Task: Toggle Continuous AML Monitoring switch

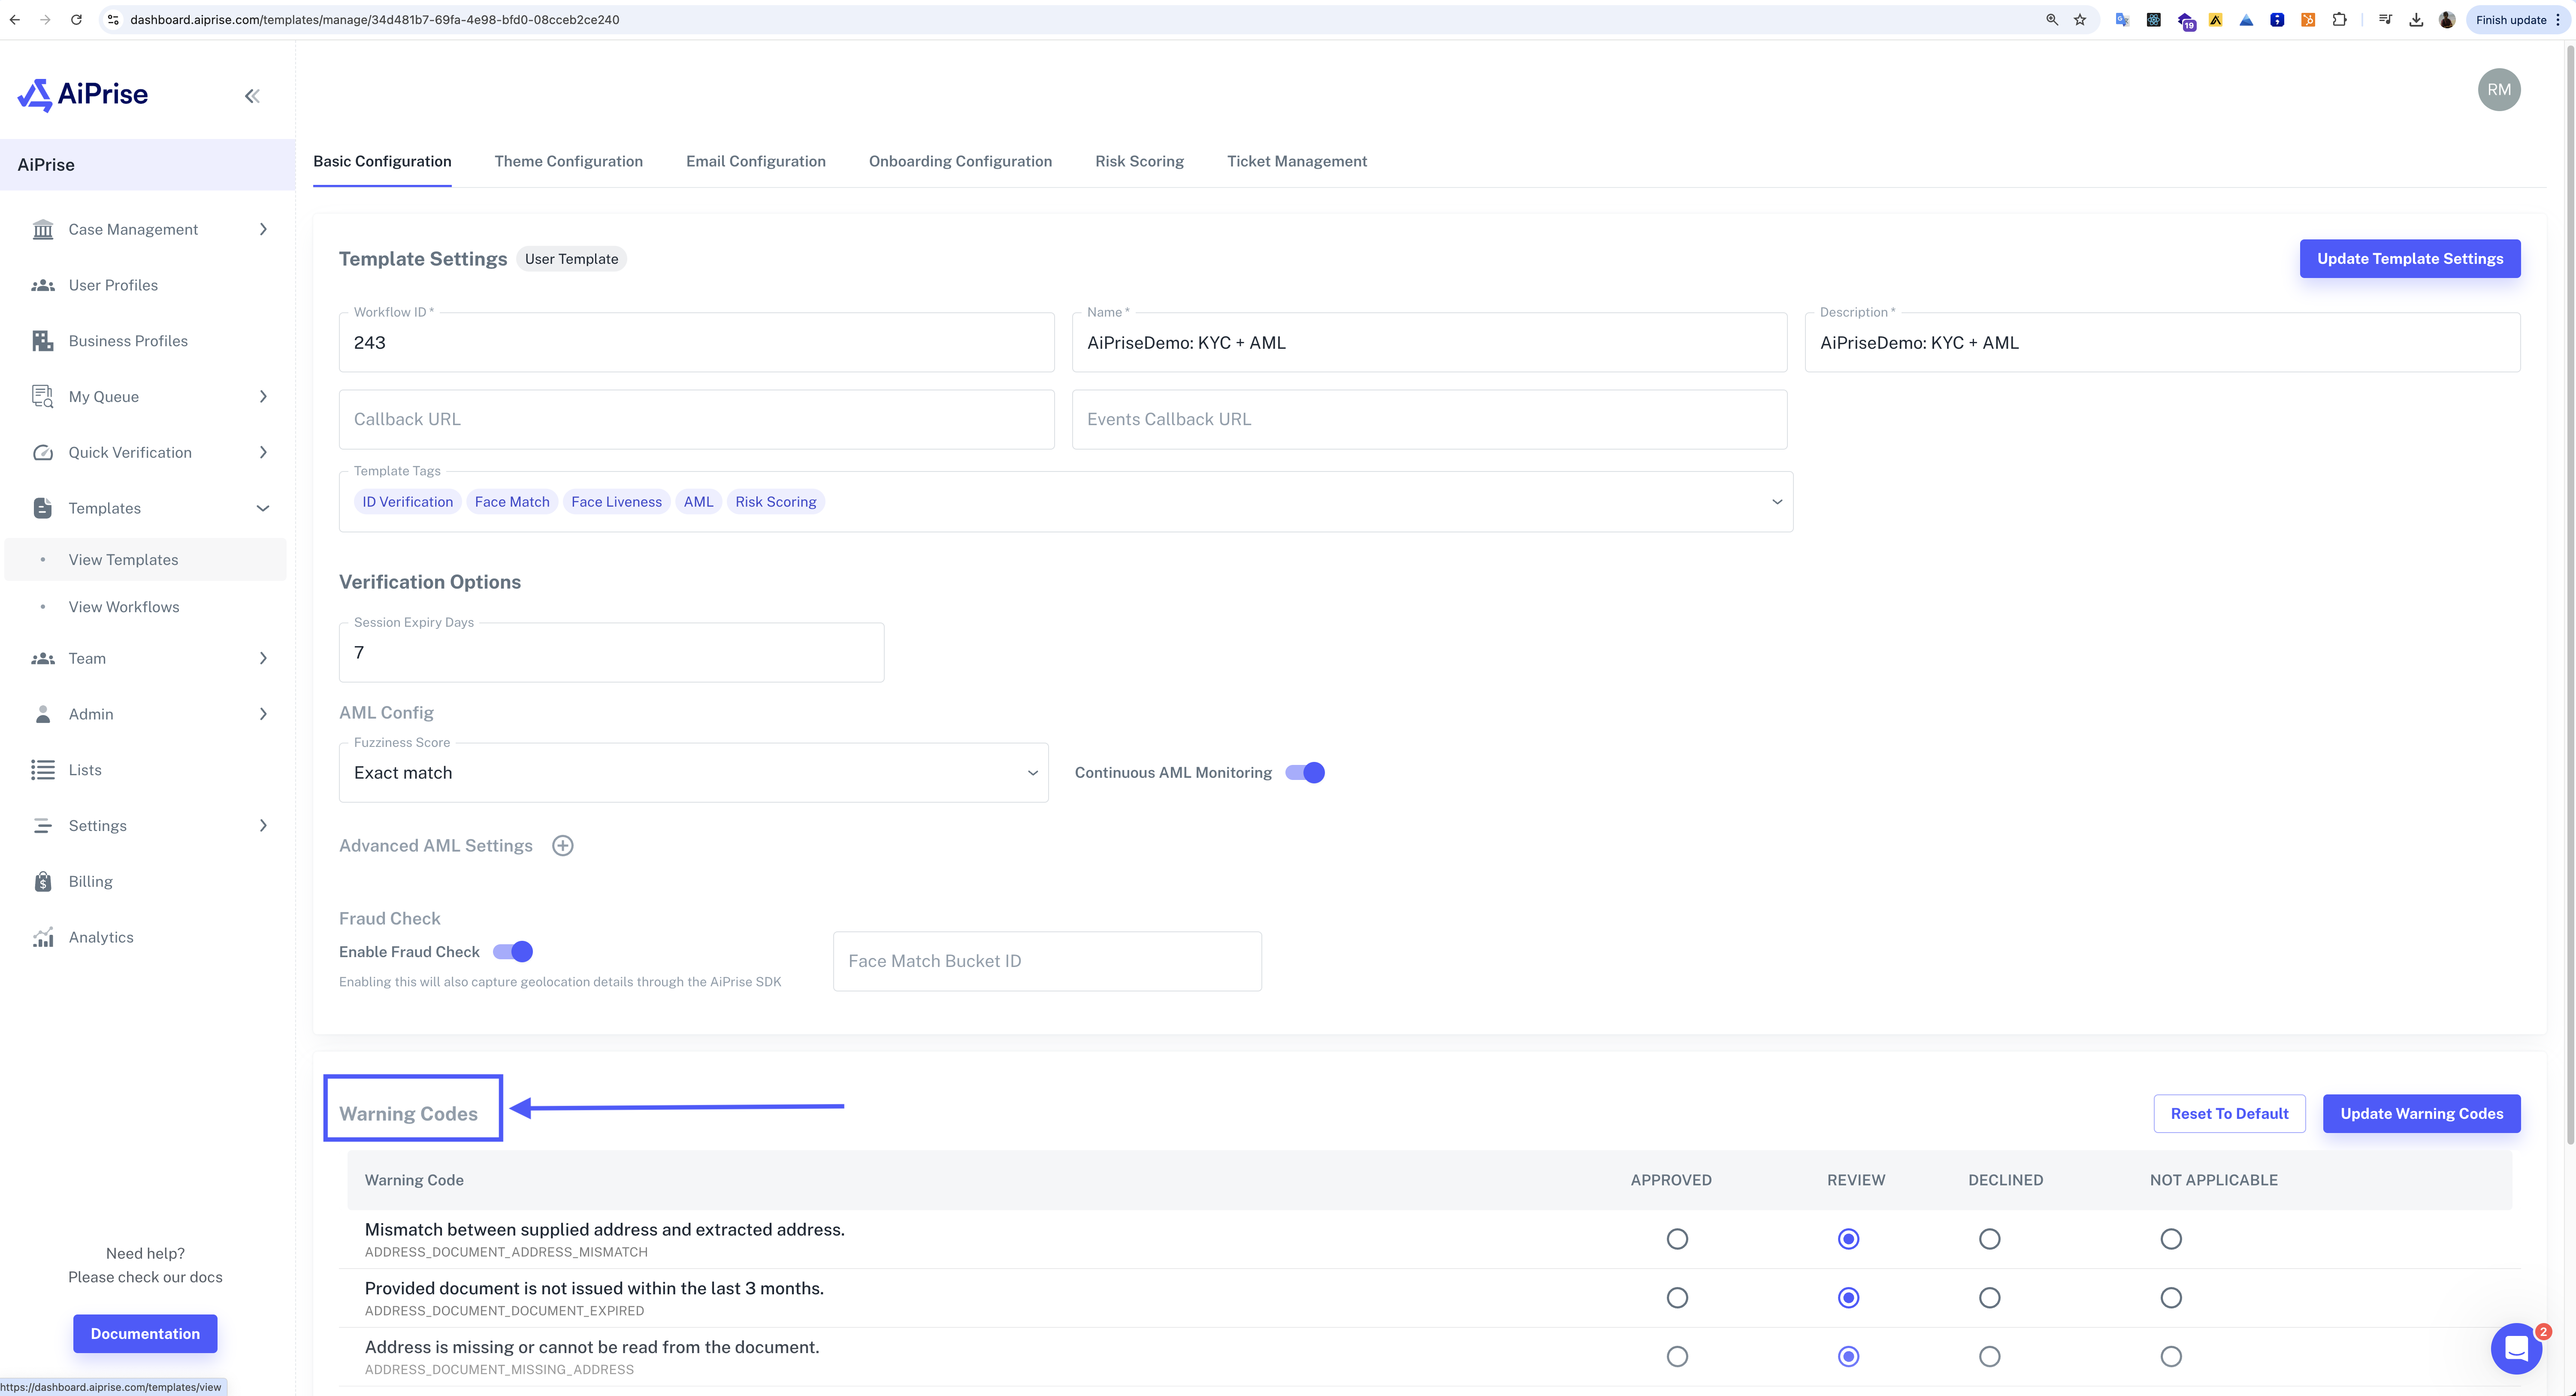Action: (1305, 773)
